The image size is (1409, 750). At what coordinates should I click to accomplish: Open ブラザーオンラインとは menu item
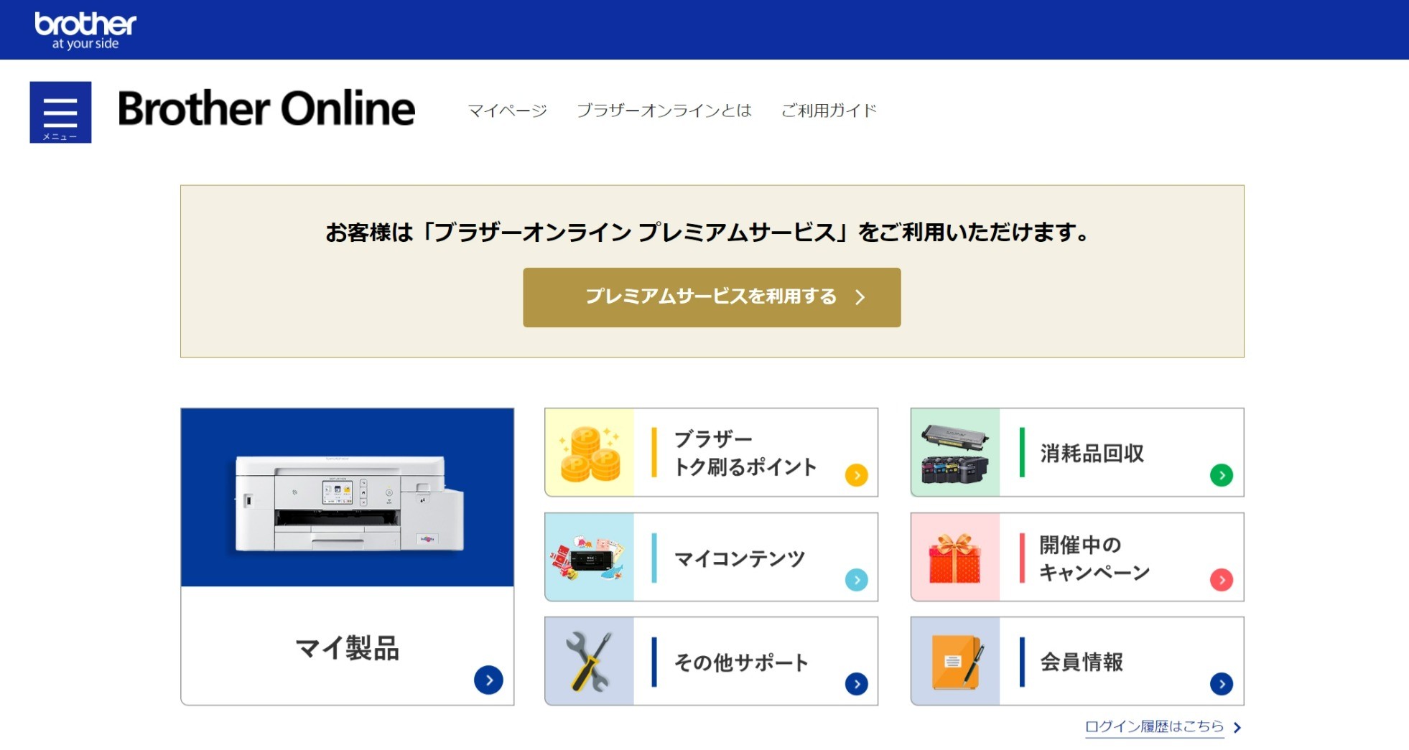click(664, 111)
